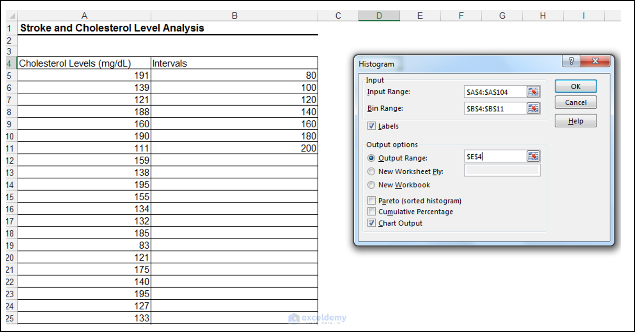This screenshot has height=332, width=635.
Task: Click cell with value 188
Action: (x=84, y=112)
